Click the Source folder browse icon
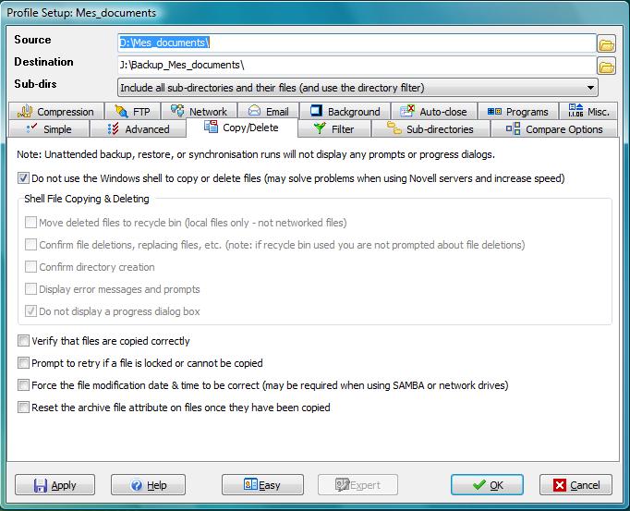630x511 pixels. [x=606, y=43]
